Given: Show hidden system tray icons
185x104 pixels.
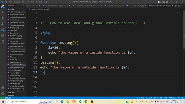Looking at the screenshot, I should [x=147, y=101].
